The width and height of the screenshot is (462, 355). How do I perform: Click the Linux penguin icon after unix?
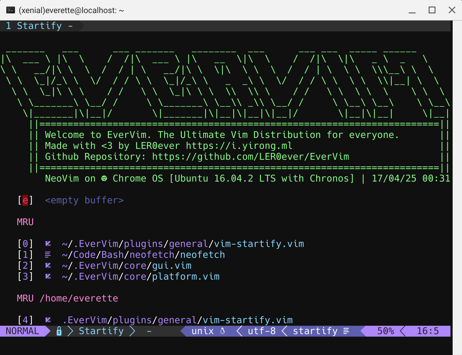click(222, 331)
